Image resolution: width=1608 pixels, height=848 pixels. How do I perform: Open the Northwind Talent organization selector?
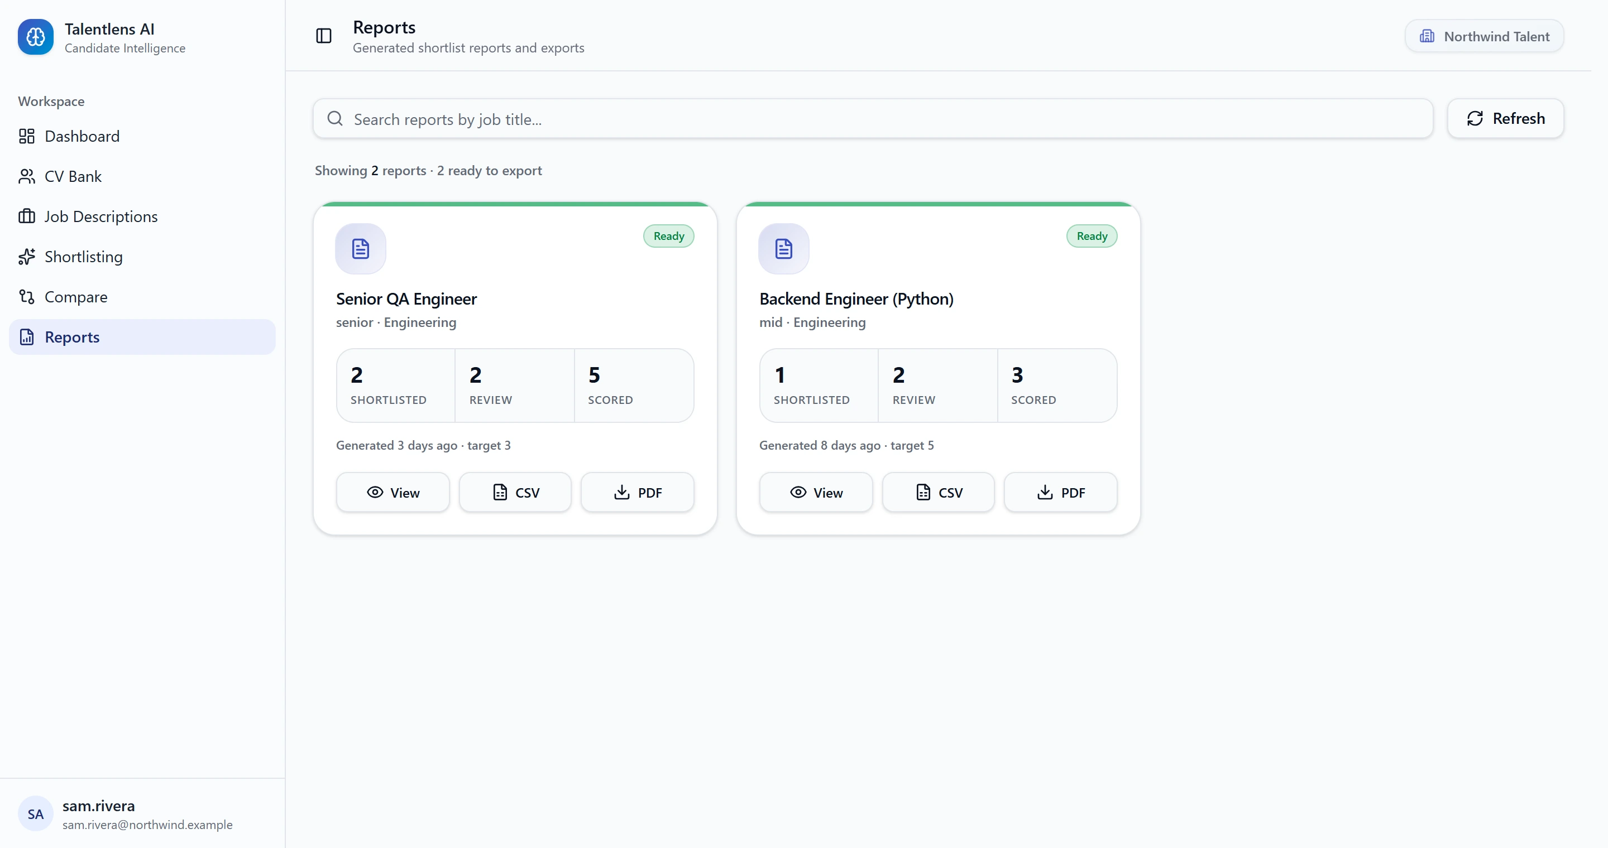[x=1485, y=36]
